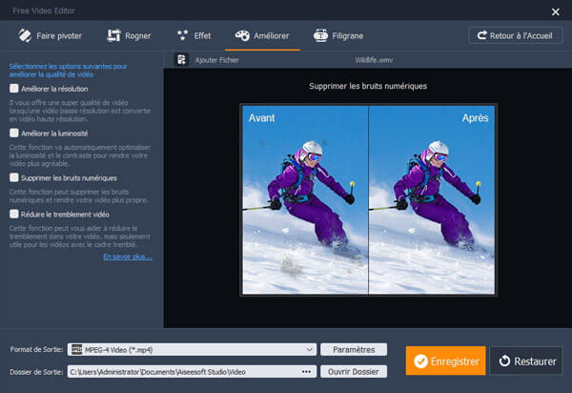Select the Rogner crop tool icon

115,35
